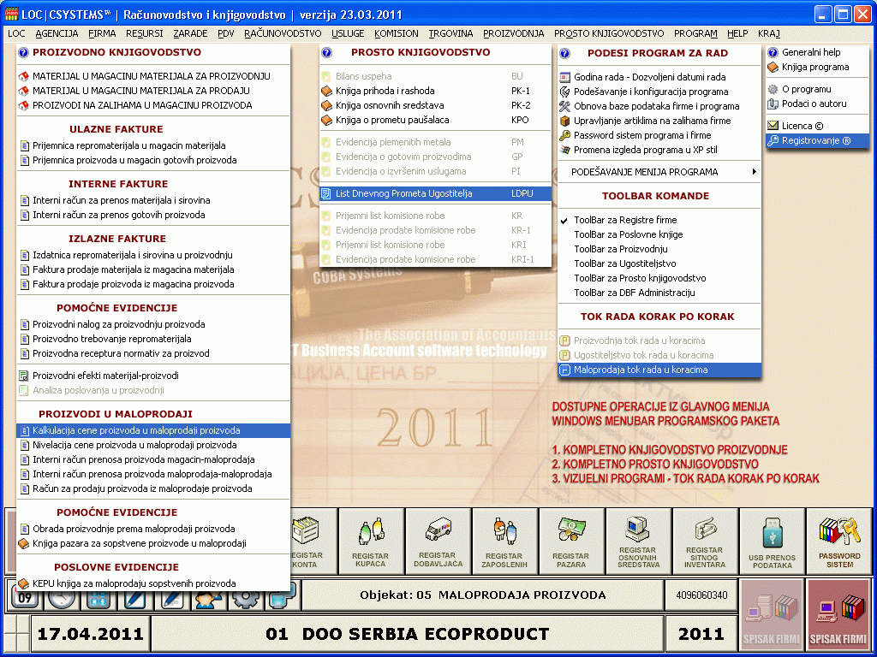Viewport: 877px width, 657px height.
Task: Open O programu
Action: (x=818, y=89)
